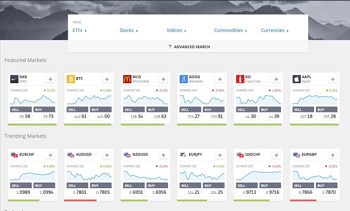The image size is (350, 211).
Task: Open the NKE price chart
Action: [x=32, y=100]
